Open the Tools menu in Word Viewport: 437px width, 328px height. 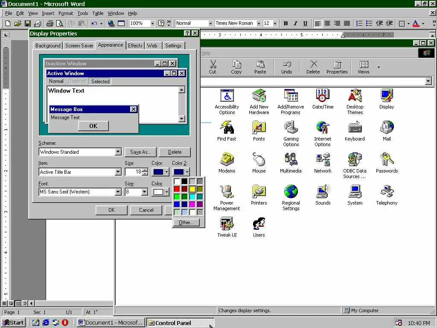pyautogui.click(x=82, y=13)
